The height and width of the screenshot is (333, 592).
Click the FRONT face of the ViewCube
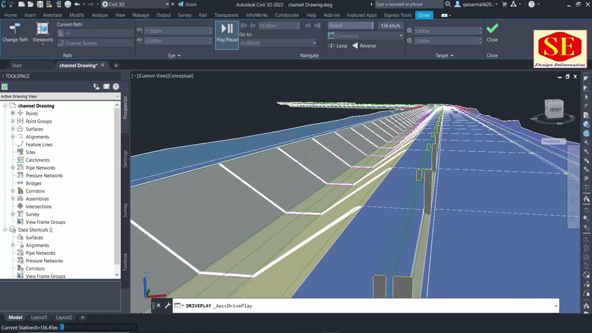[555, 110]
